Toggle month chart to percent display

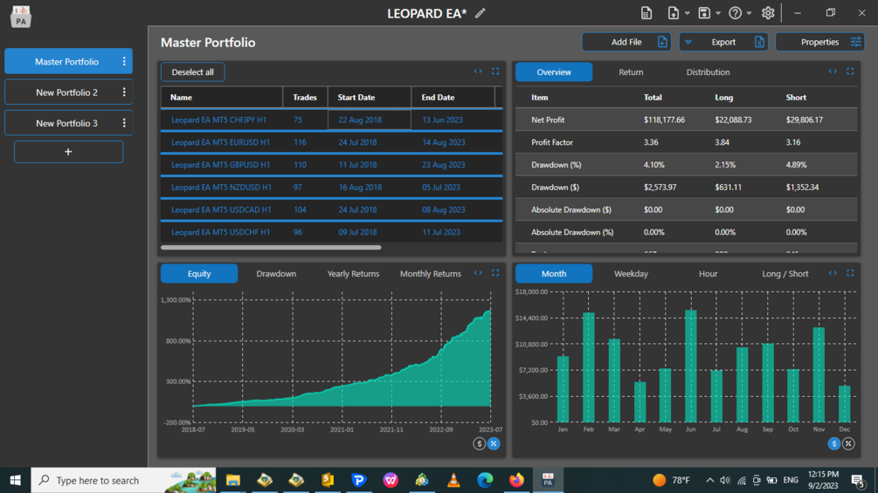pos(848,444)
